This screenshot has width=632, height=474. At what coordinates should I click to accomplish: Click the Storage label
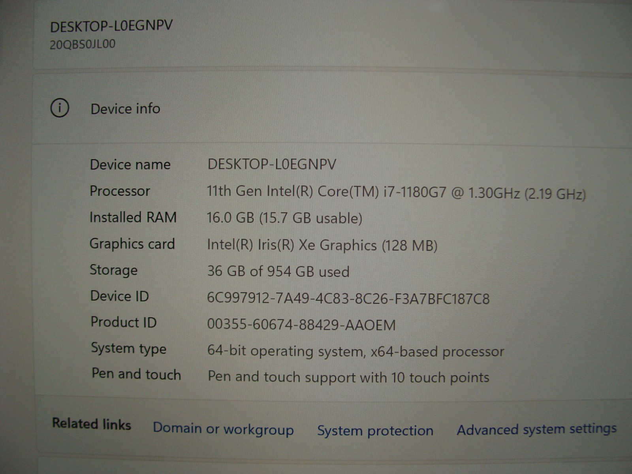coord(114,270)
